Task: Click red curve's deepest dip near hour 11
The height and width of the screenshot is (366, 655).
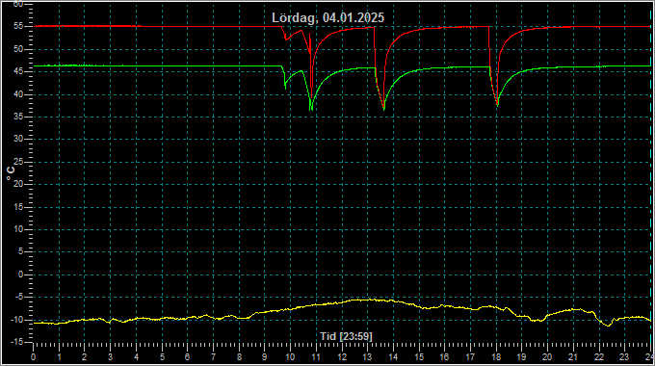Action: tap(312, 86)
